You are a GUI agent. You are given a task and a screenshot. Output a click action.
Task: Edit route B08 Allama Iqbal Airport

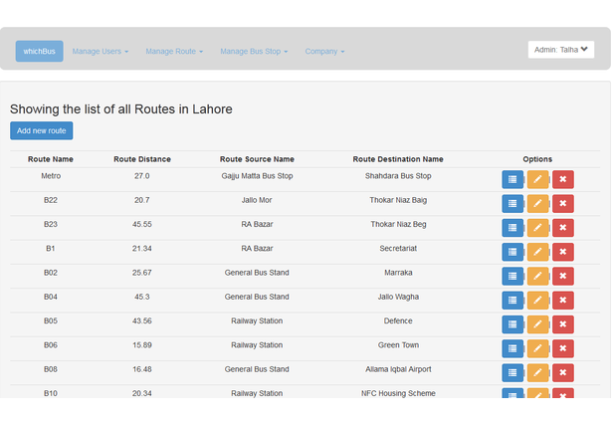coord(537,373)
